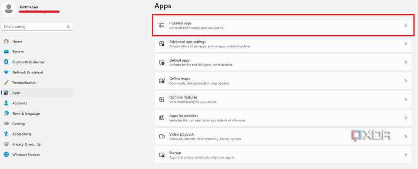This screenshot has width=418, height=169.
Task: Open Apps for websites
Action: 283,118
